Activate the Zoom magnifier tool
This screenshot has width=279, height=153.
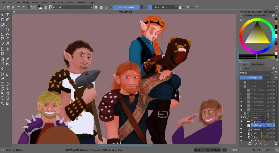pos(3,104)
